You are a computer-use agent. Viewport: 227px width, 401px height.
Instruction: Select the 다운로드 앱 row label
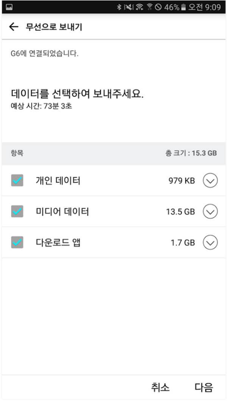point(58,242)
